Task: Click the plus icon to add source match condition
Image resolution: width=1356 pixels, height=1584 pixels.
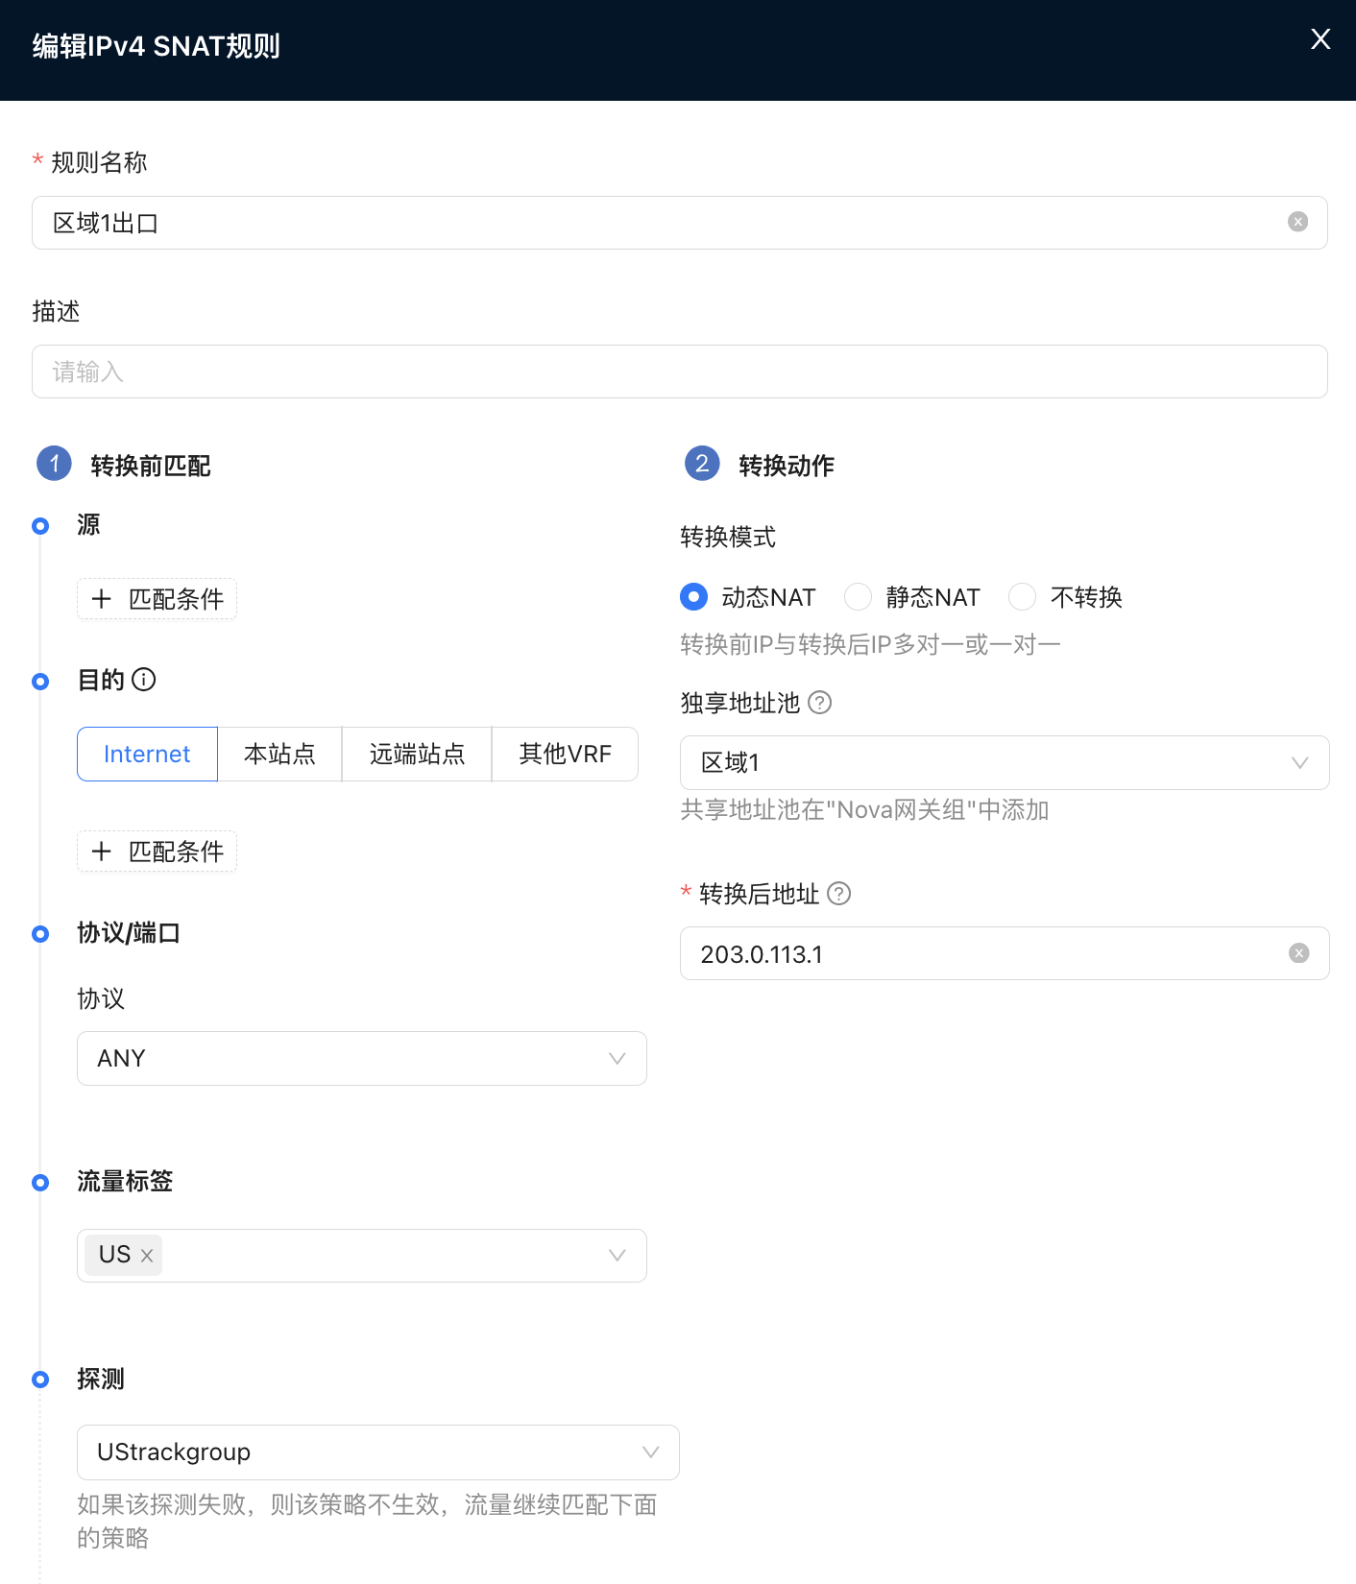Action: (x=102, y=599)
